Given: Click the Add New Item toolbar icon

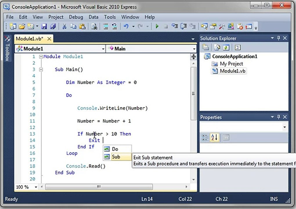Looking at the screenshot, I should [30, 26].
